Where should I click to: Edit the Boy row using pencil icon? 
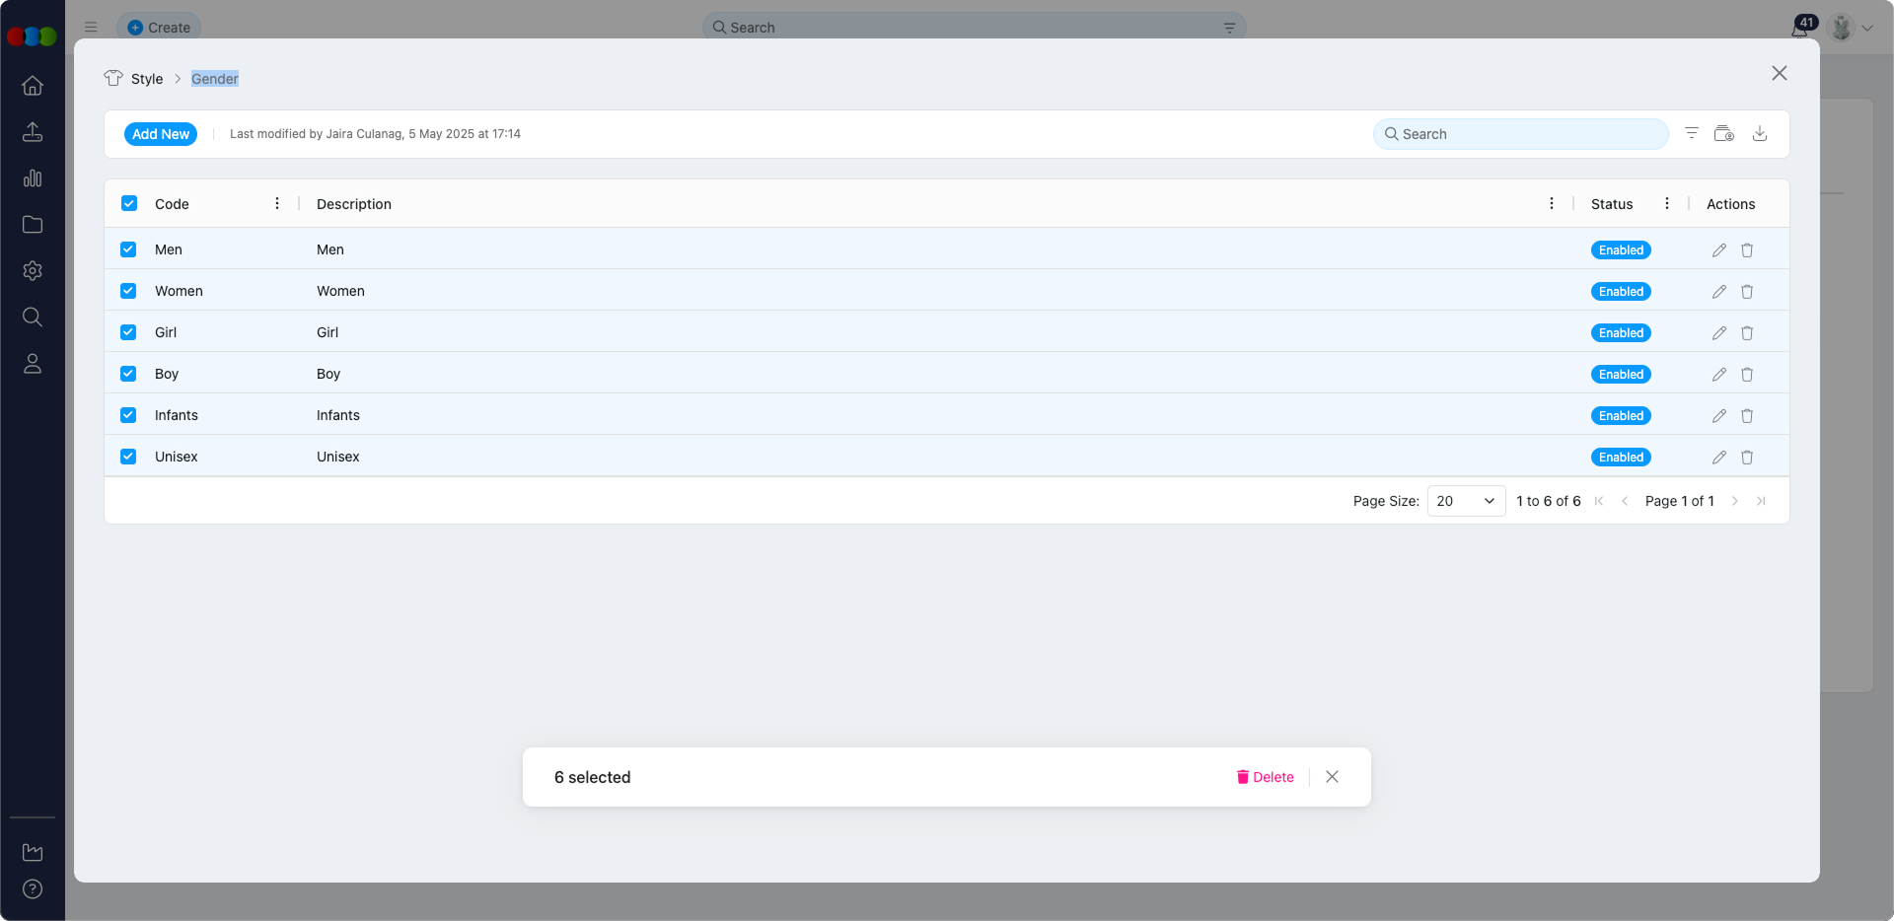click(1718, 375)
